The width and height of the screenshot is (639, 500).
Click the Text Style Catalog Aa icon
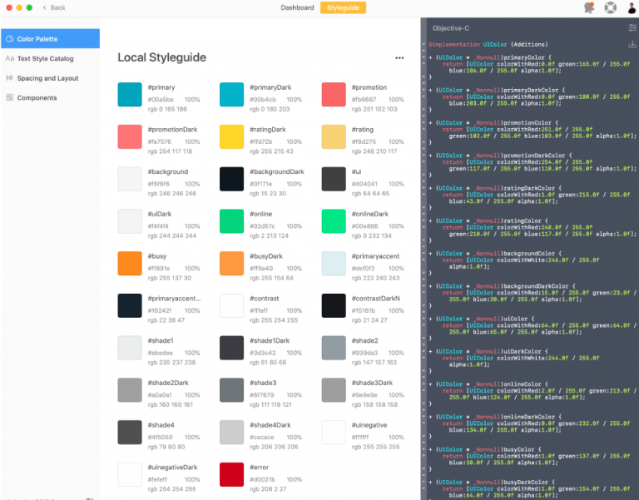point(9,59)
